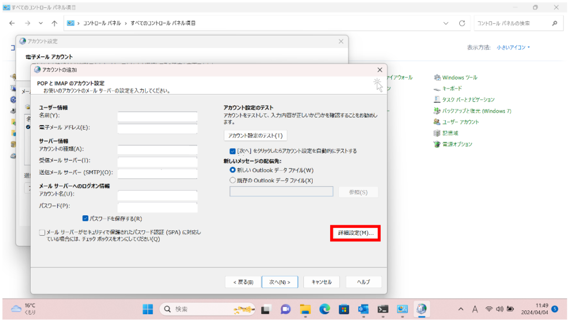This screenshot has height=322, width=570.
Task: Open the 表示方法 小さいアイコン dropdown
Action: 513,48
